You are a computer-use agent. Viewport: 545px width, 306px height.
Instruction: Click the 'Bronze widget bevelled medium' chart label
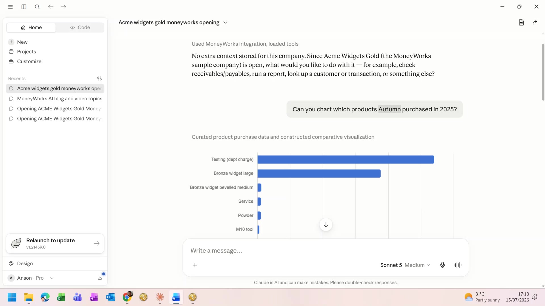[221, 188]
